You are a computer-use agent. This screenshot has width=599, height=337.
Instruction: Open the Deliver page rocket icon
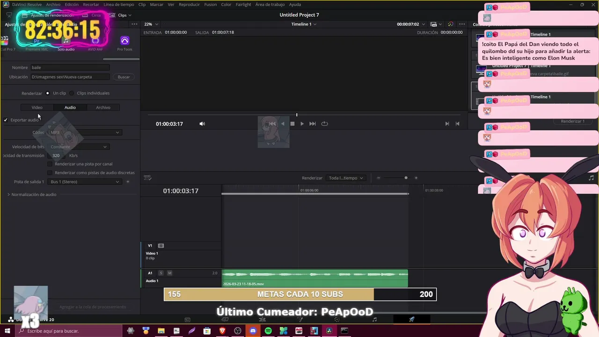pyautogui.click(x=412, y=319)
